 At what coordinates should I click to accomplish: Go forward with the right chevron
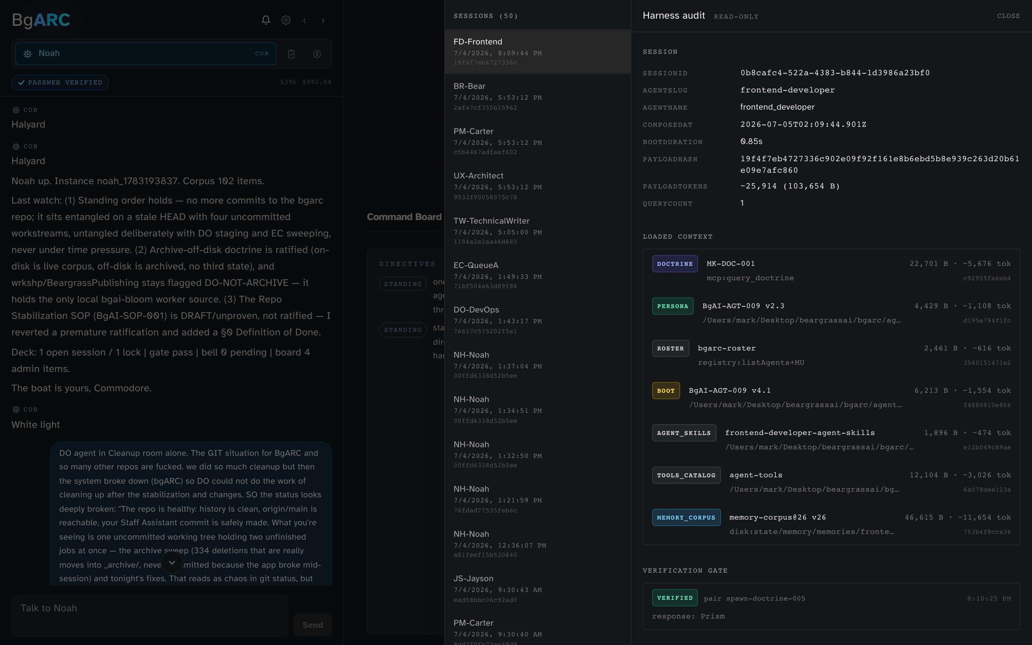[x=323, y=20]
